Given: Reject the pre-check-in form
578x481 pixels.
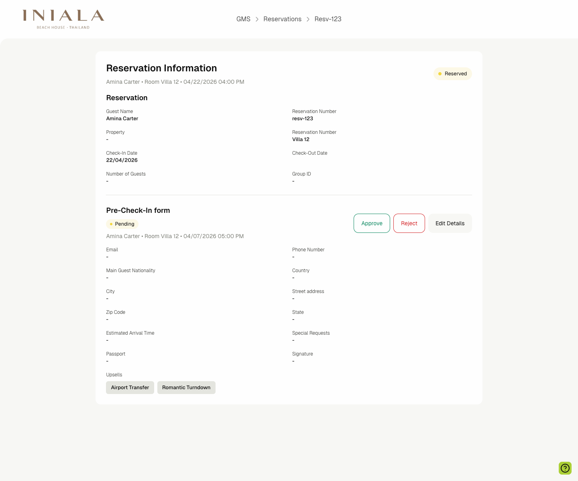Looking at the screenshot, I should [x=409, y=223].
